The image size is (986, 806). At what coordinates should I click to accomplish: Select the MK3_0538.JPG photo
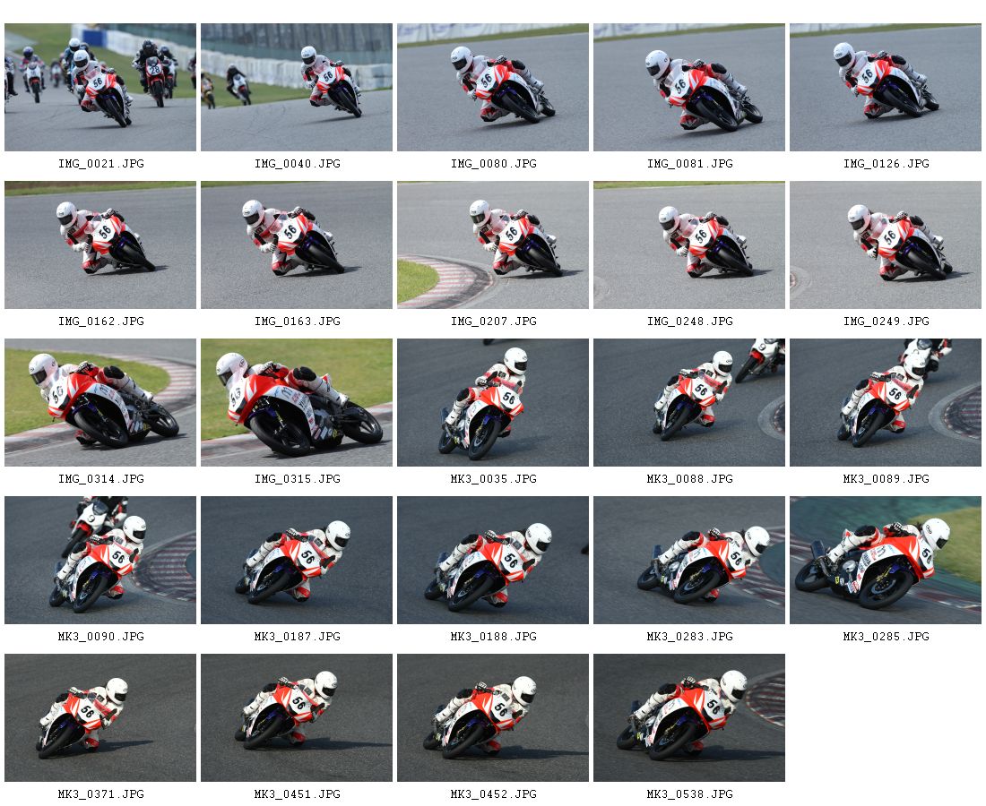pyautogui.click(x=689, y=718)
